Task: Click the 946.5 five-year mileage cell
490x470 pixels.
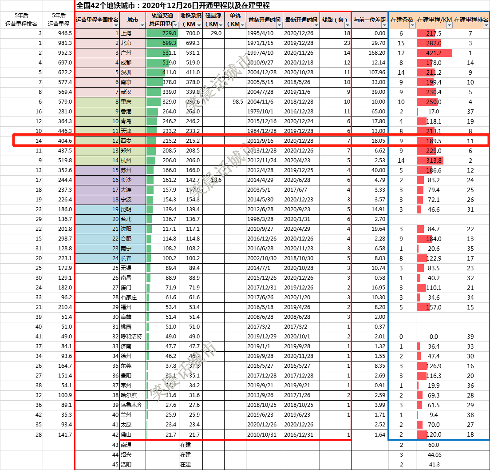Action: click(59, 33)
